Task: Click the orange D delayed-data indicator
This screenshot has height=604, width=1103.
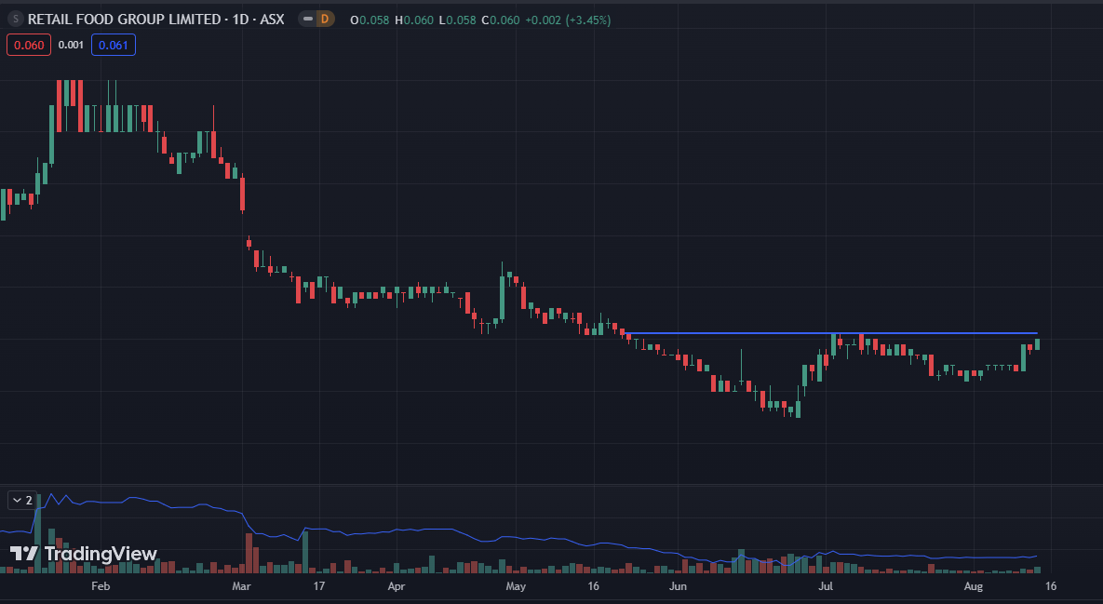Action: [x=324, y=19]
